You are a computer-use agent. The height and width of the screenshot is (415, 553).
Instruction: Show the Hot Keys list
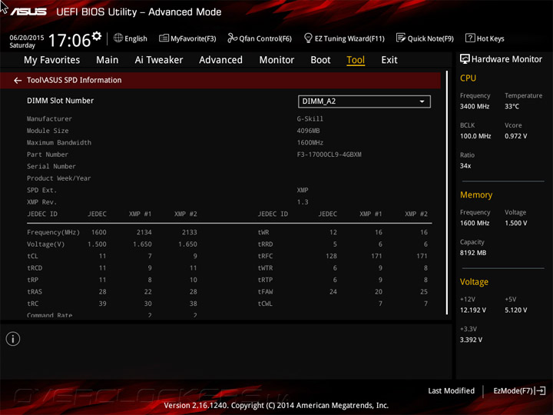[x=485, y=38]
